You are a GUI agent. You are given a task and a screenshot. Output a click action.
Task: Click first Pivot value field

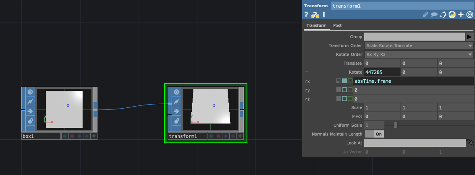(382, 116)
